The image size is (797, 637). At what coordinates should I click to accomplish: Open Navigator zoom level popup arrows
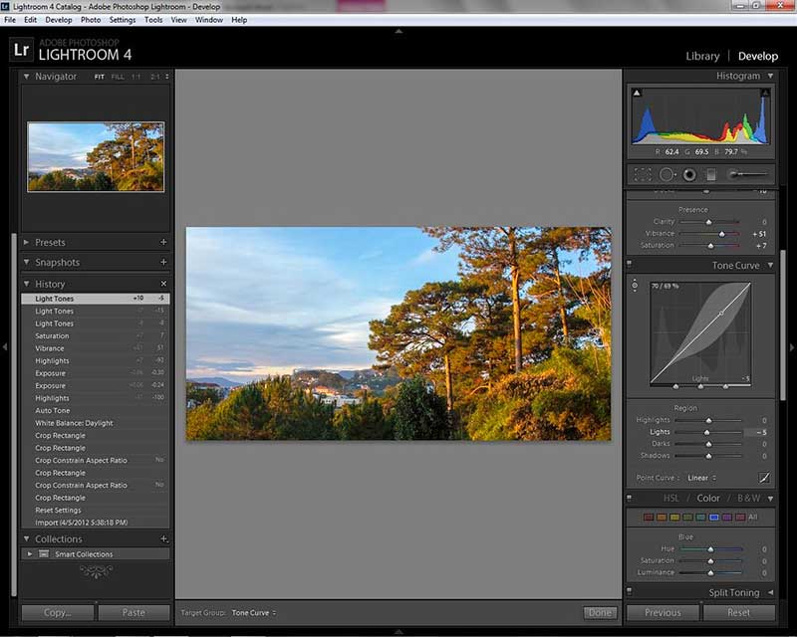167,77
